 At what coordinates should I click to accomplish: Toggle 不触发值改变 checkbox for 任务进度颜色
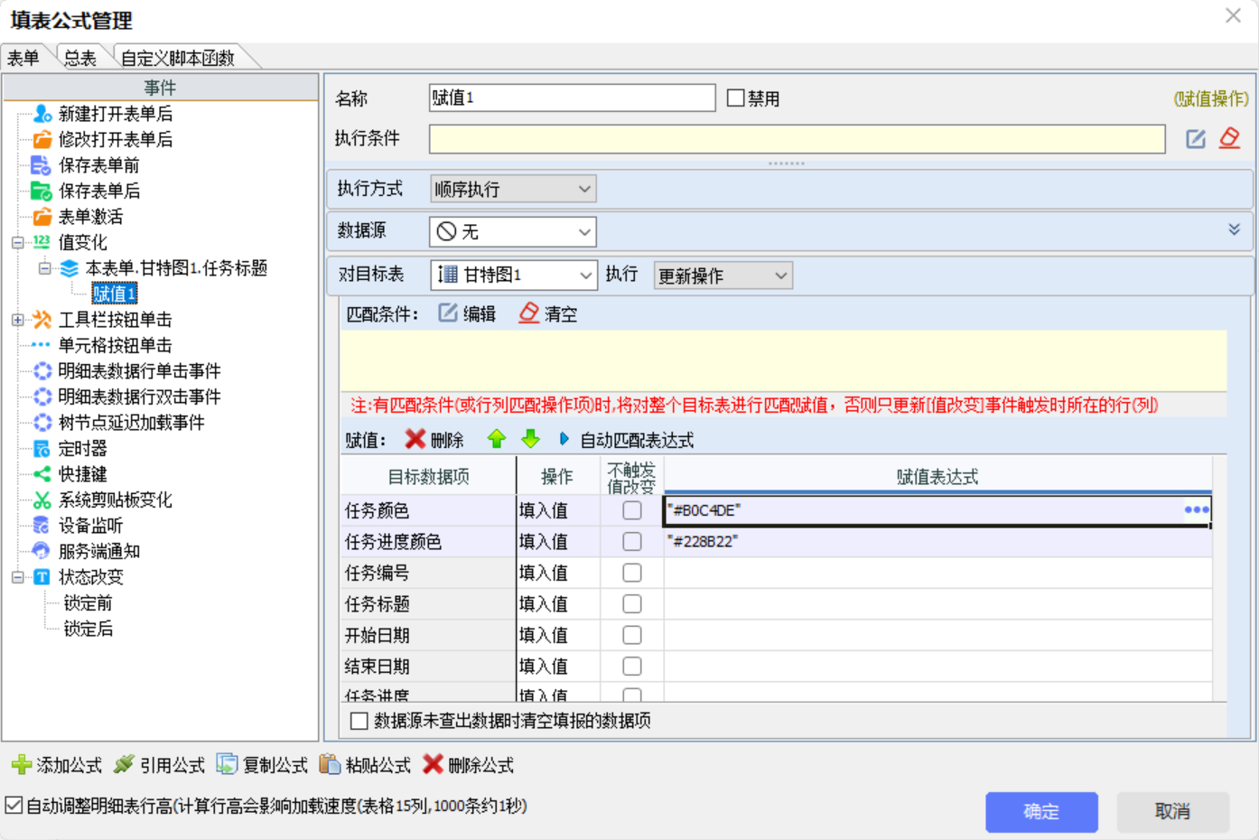click(632, 541)
